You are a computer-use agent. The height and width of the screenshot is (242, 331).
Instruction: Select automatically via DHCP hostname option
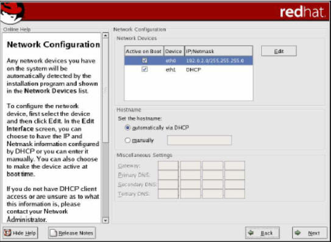[127, 128]
